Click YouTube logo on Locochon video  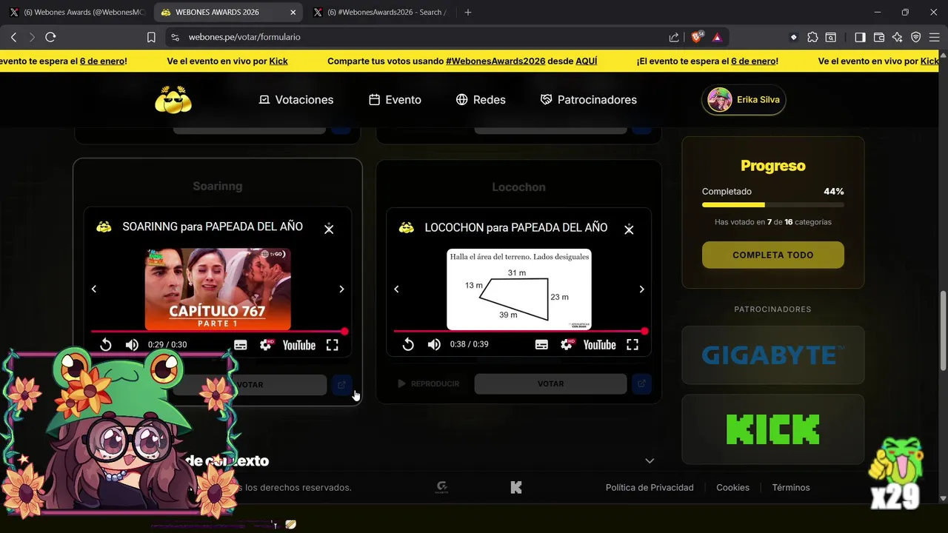click(600, 344)
